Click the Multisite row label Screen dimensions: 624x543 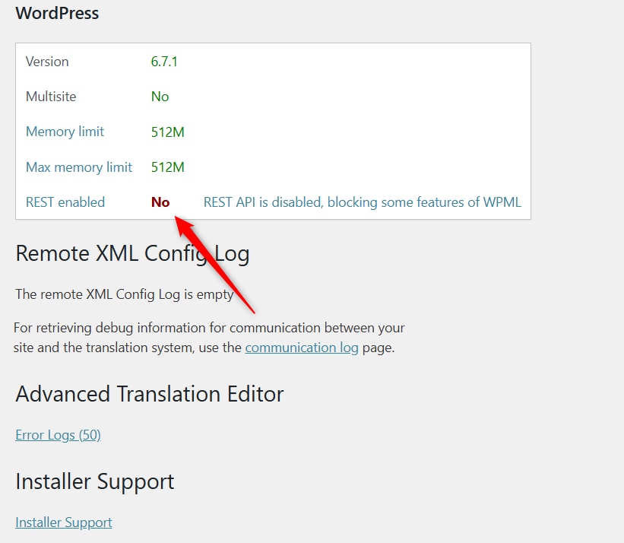(51, 97)
